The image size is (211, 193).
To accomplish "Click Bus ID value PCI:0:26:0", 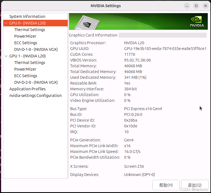I will point(133,114).
